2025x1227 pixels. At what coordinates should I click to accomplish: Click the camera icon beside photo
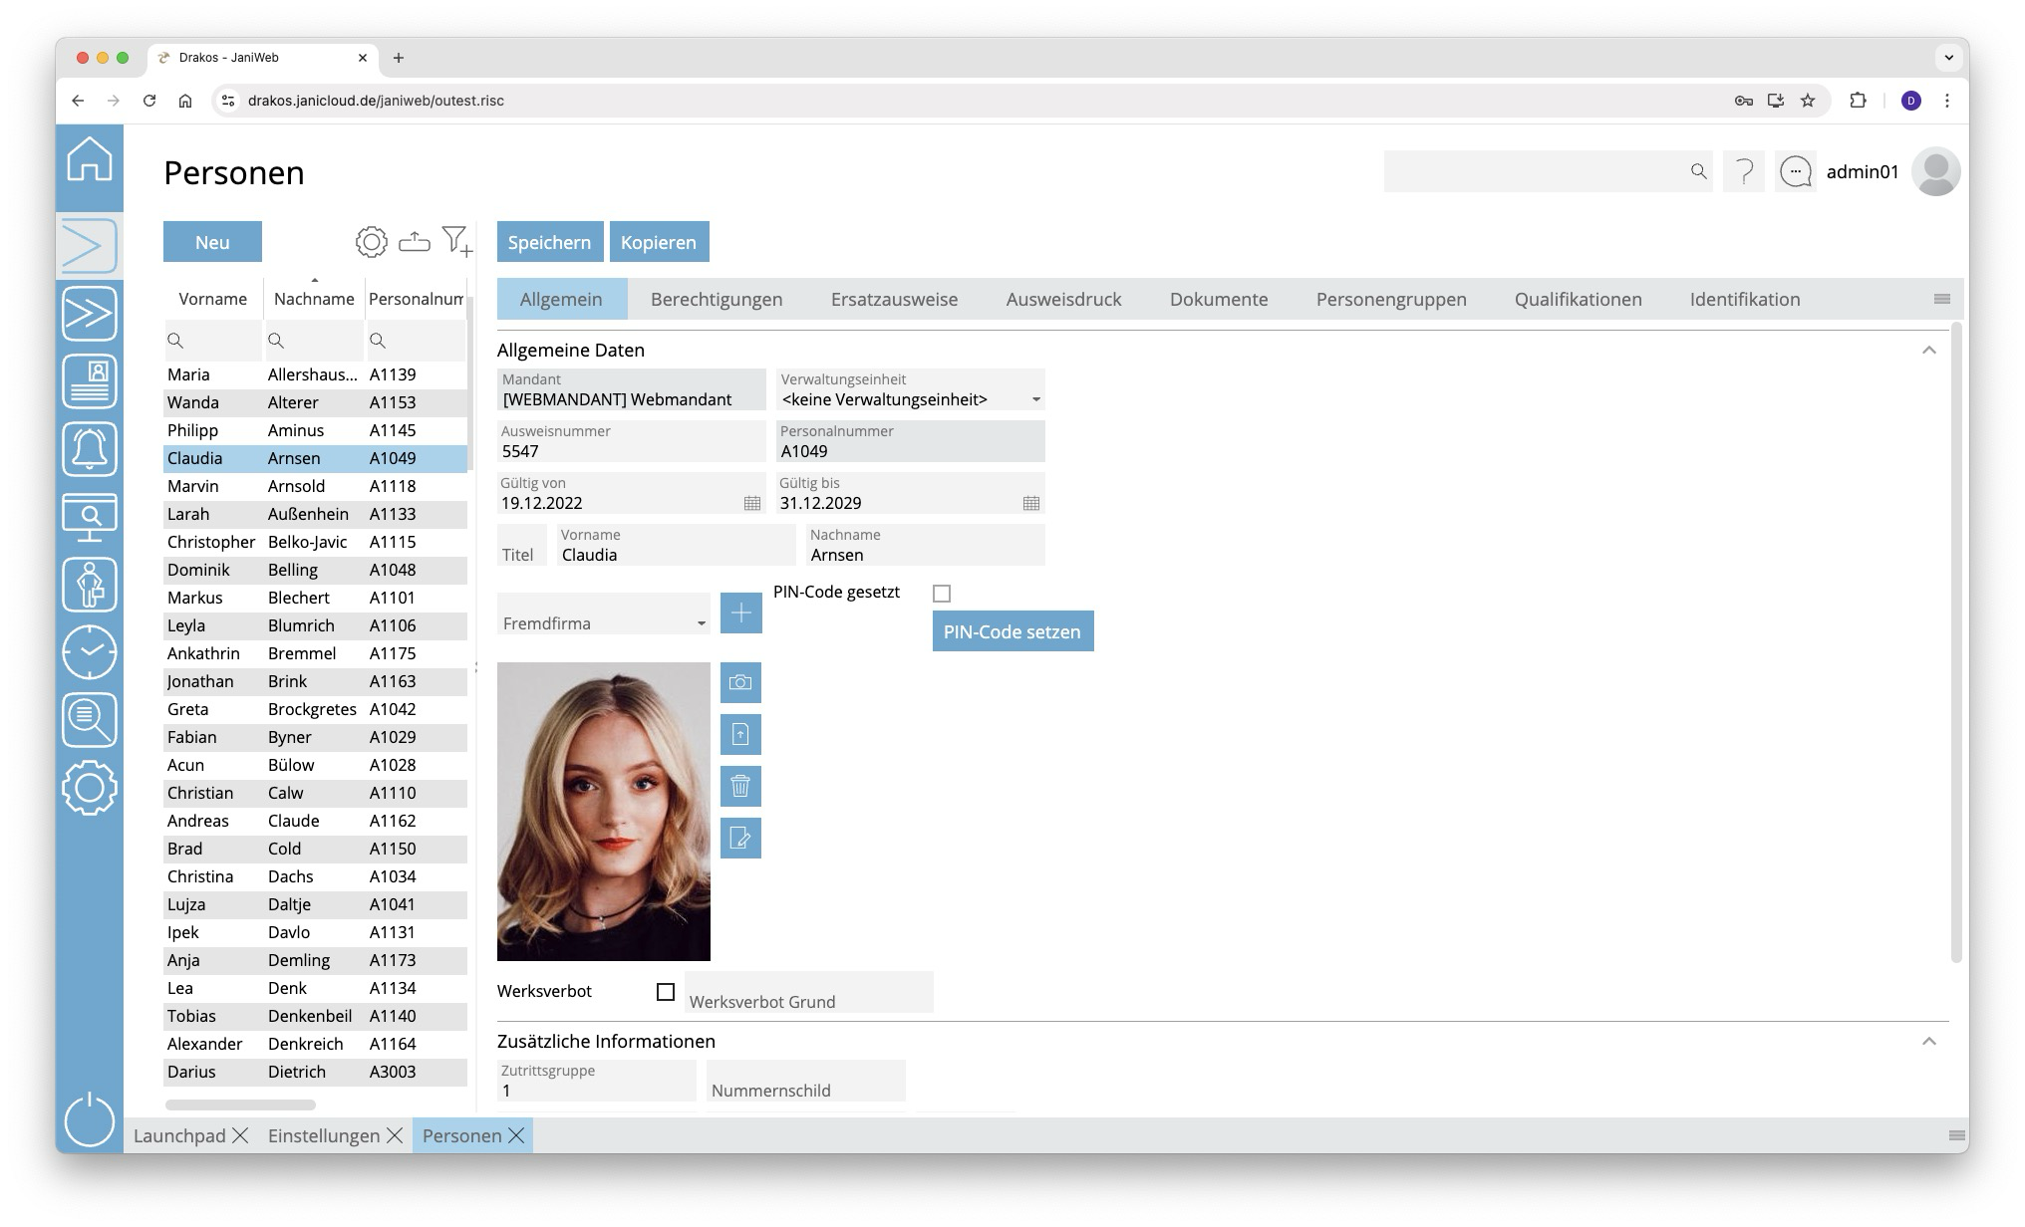click(740, 683)
